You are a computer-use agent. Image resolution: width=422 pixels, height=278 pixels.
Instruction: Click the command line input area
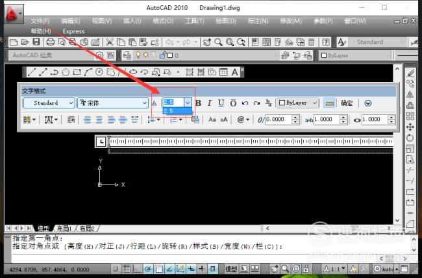193,258
